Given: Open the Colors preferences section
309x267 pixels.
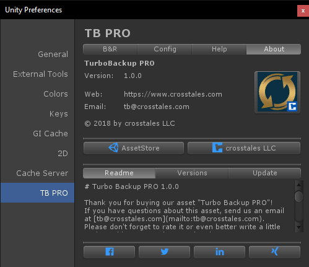Looking at the screenshot, I should 37,94.
